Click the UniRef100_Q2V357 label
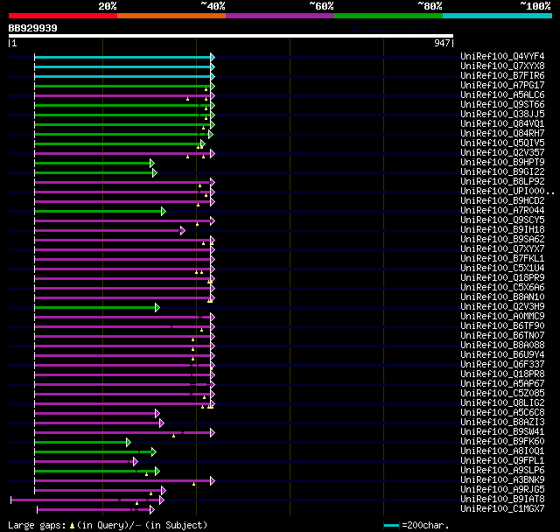The width and height of the screenshot is (560, 532). pyautogui.click(x=502, y=153)
